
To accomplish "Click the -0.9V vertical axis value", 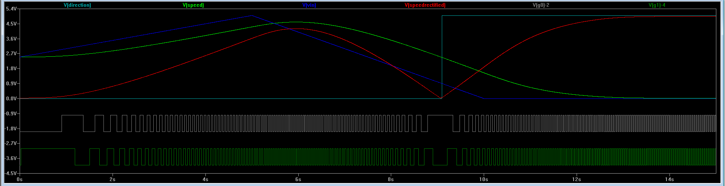I will pos(11,113).
